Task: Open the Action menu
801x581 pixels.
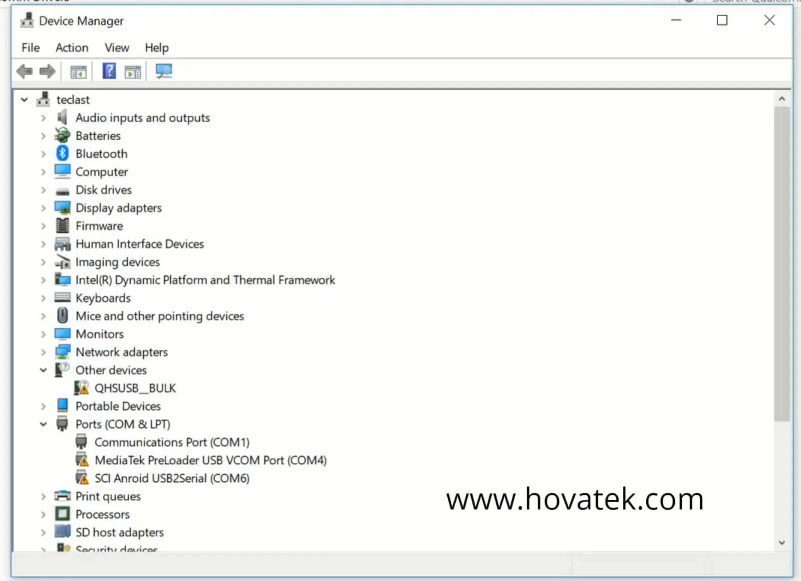Action: pos(72,48)
